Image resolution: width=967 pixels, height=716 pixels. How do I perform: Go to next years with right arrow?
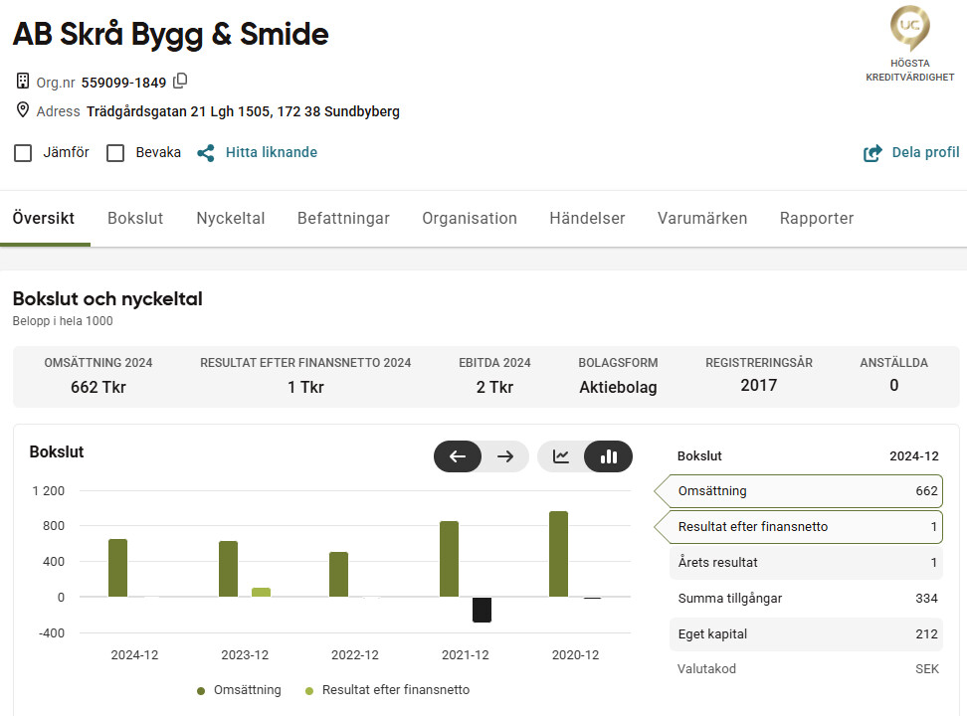505,456
